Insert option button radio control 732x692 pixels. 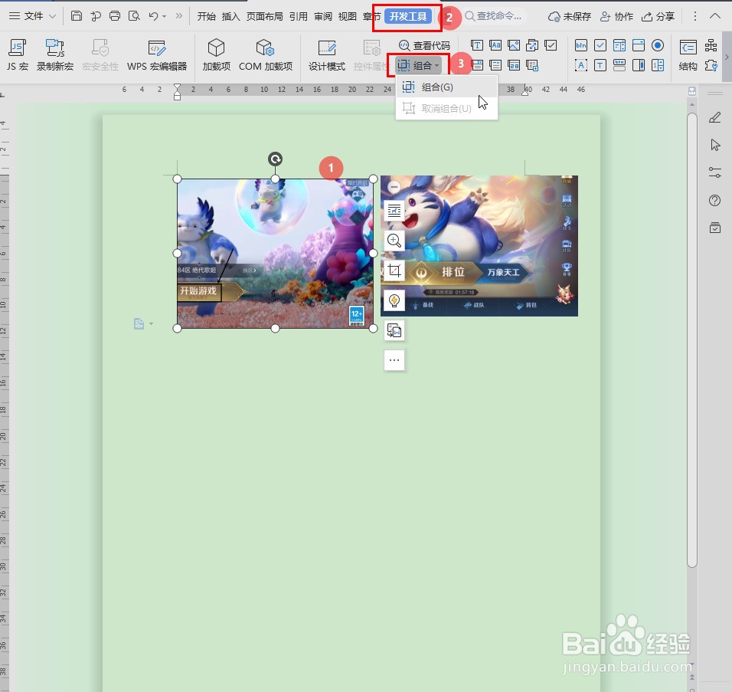[x=658, y=45]
